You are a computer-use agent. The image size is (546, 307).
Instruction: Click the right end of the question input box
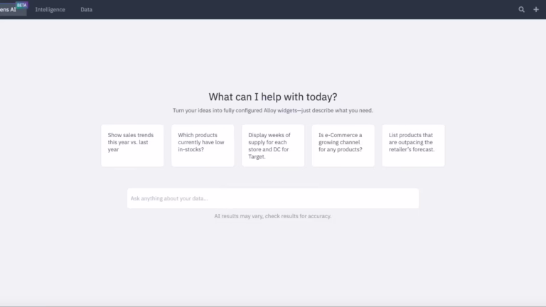click(409, 198)
